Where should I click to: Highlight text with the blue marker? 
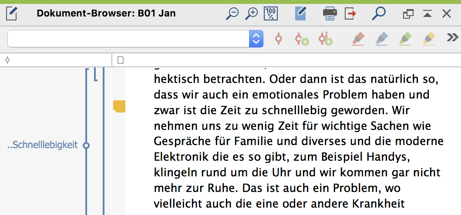(x=382, y=39)
